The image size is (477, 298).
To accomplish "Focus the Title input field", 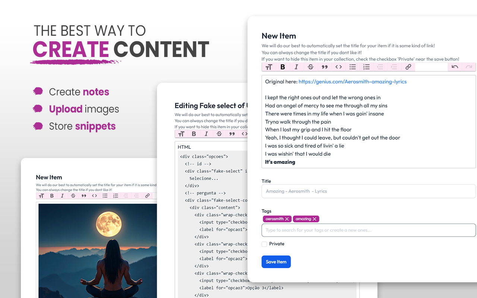I will click(x=369, y=191).
